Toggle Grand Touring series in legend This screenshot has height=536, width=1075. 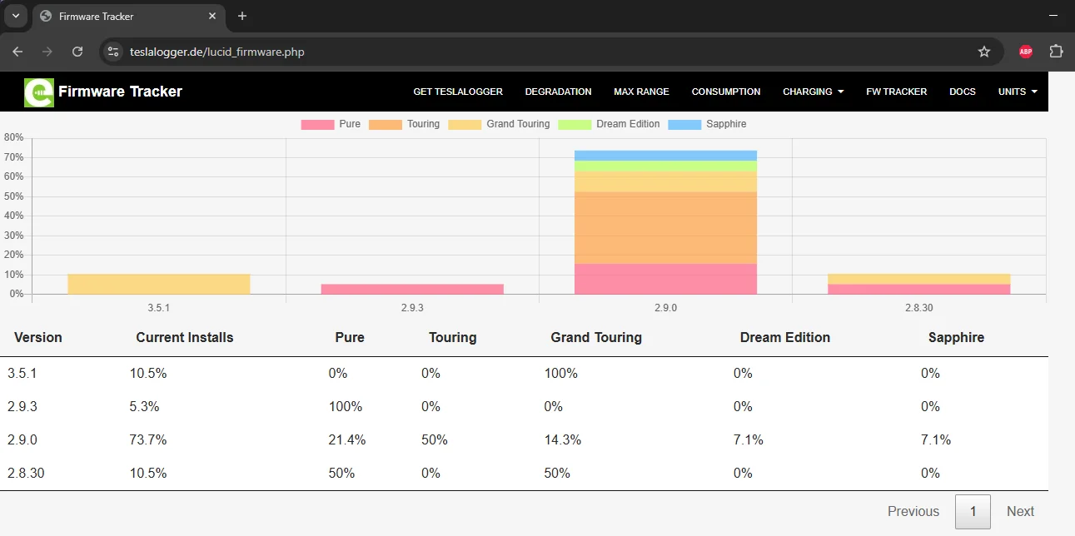pyautogui.click(x=499, y=124)
